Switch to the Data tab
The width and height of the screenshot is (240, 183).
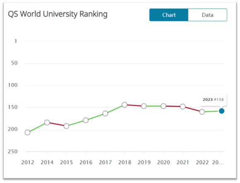tap(208, 15)
